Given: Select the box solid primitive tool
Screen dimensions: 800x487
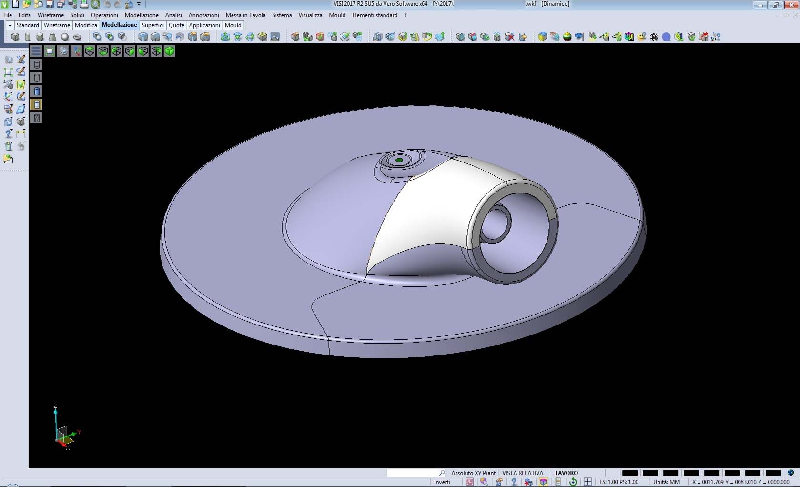Looking at the screenshot, I should (x=15, y=37).
